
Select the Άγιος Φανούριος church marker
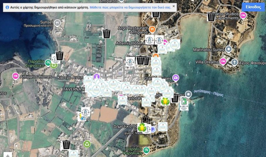(234, 62)
